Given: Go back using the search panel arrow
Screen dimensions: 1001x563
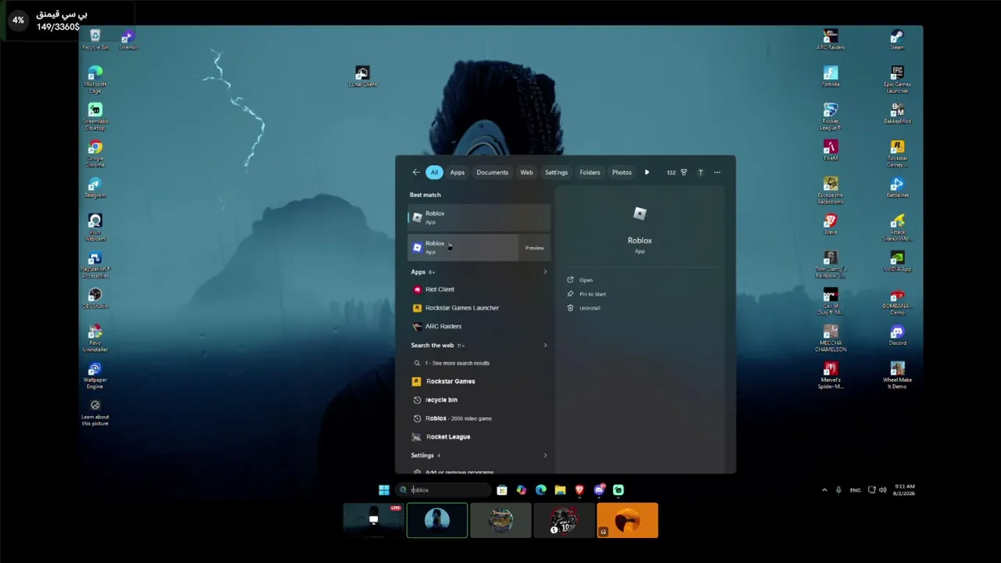Looking at the screenshot, I should tap(416, 172).
